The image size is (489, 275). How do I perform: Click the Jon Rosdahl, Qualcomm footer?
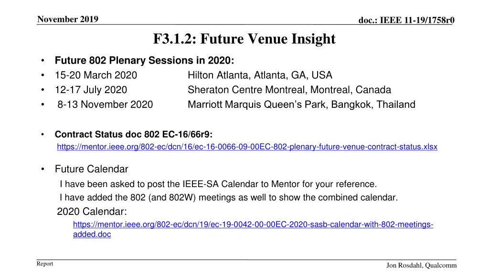(x=421, y=265)
